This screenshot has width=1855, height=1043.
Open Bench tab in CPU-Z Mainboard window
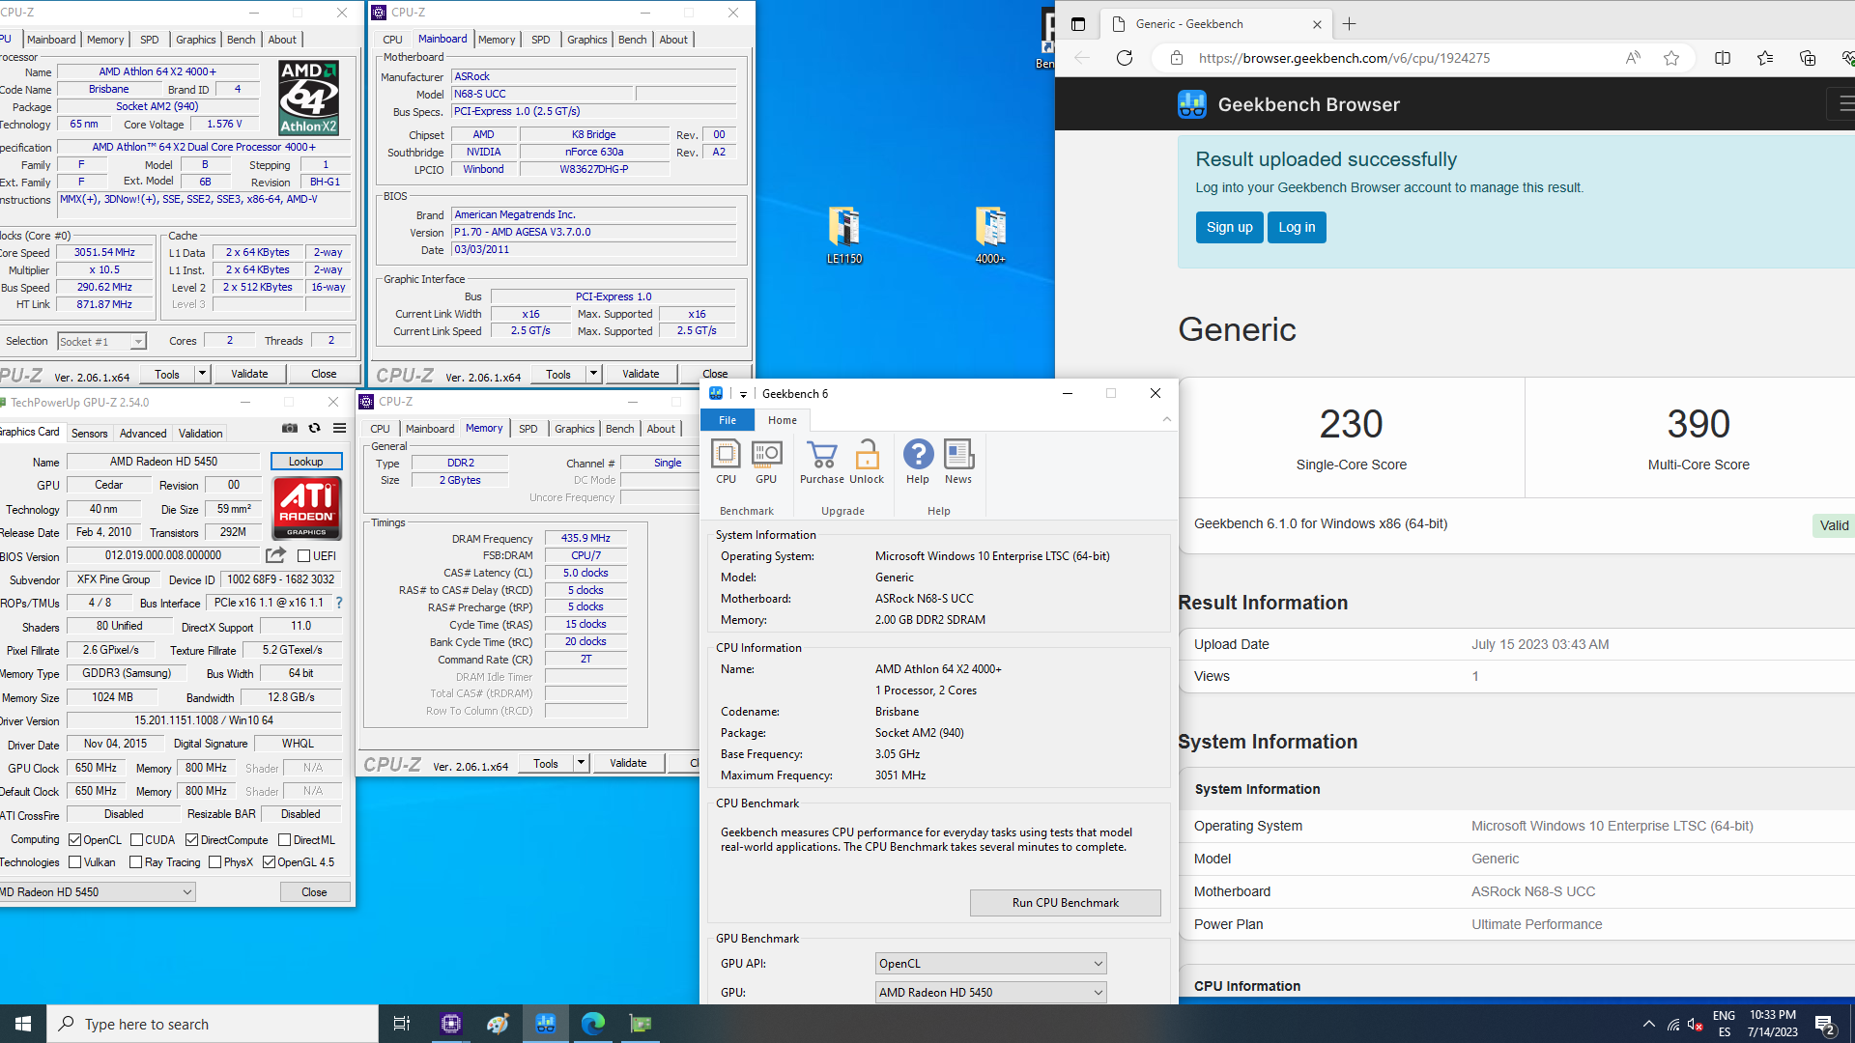pyautogui.click(x=632, y=40)
